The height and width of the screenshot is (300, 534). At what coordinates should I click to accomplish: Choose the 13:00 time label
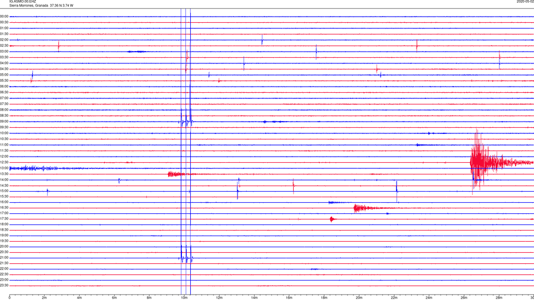4,168
